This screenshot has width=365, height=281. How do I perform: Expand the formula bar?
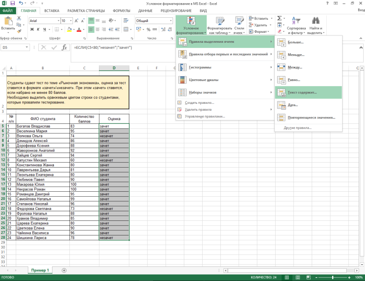coord(361,47)
